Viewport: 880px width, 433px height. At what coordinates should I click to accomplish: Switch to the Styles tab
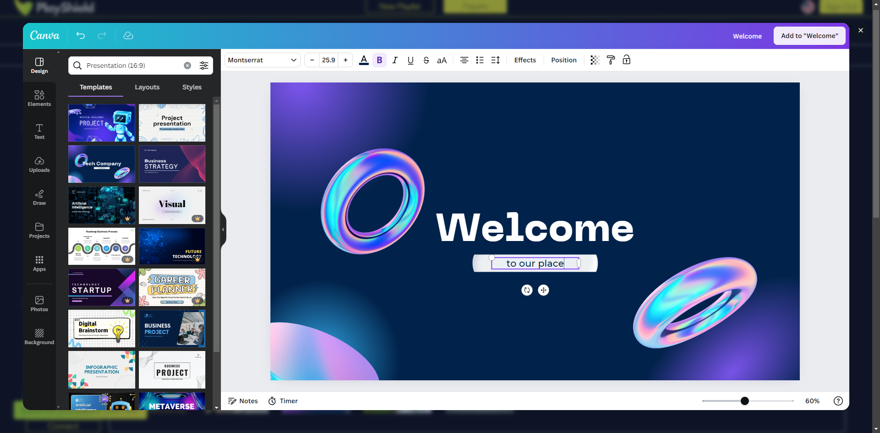[192, 87]
